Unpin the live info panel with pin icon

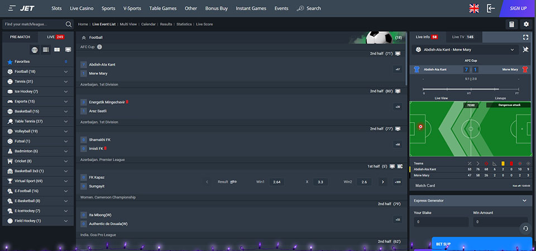525,50
